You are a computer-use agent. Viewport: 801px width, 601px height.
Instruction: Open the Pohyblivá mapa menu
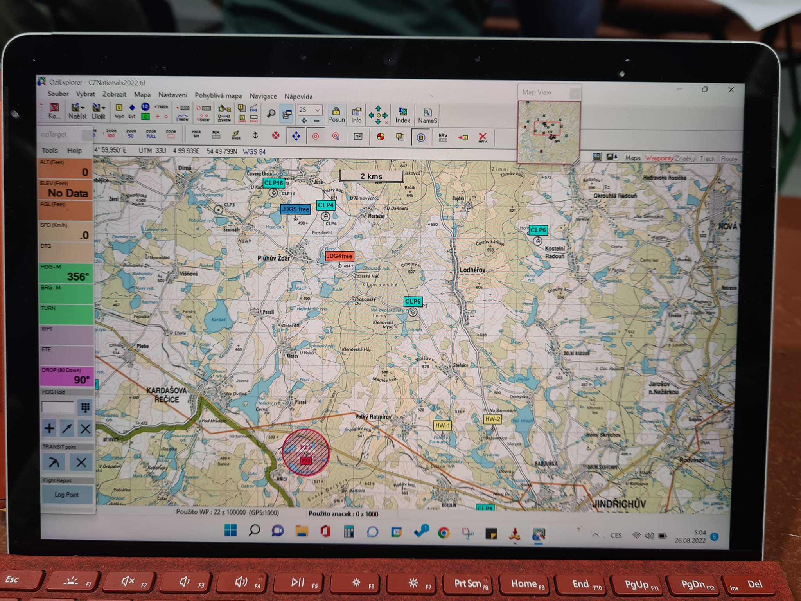click(x=218, y=95)
